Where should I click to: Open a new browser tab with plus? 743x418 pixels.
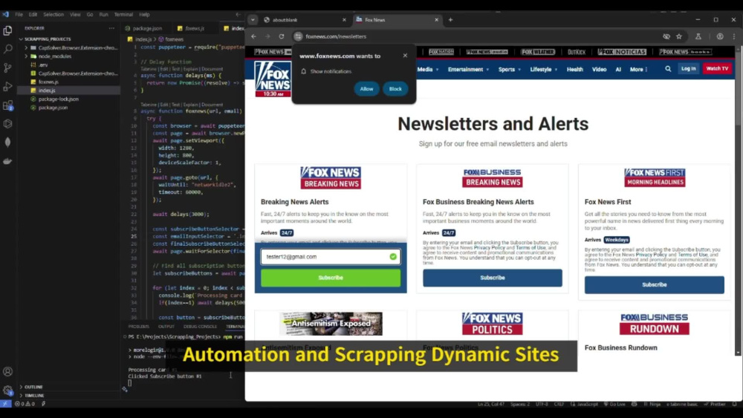pyautogui.click(x=451, y=20)
